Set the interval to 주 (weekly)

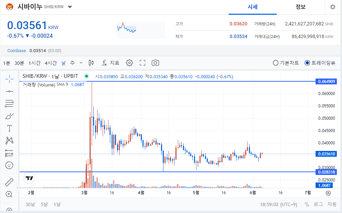(x=72, y=63)
